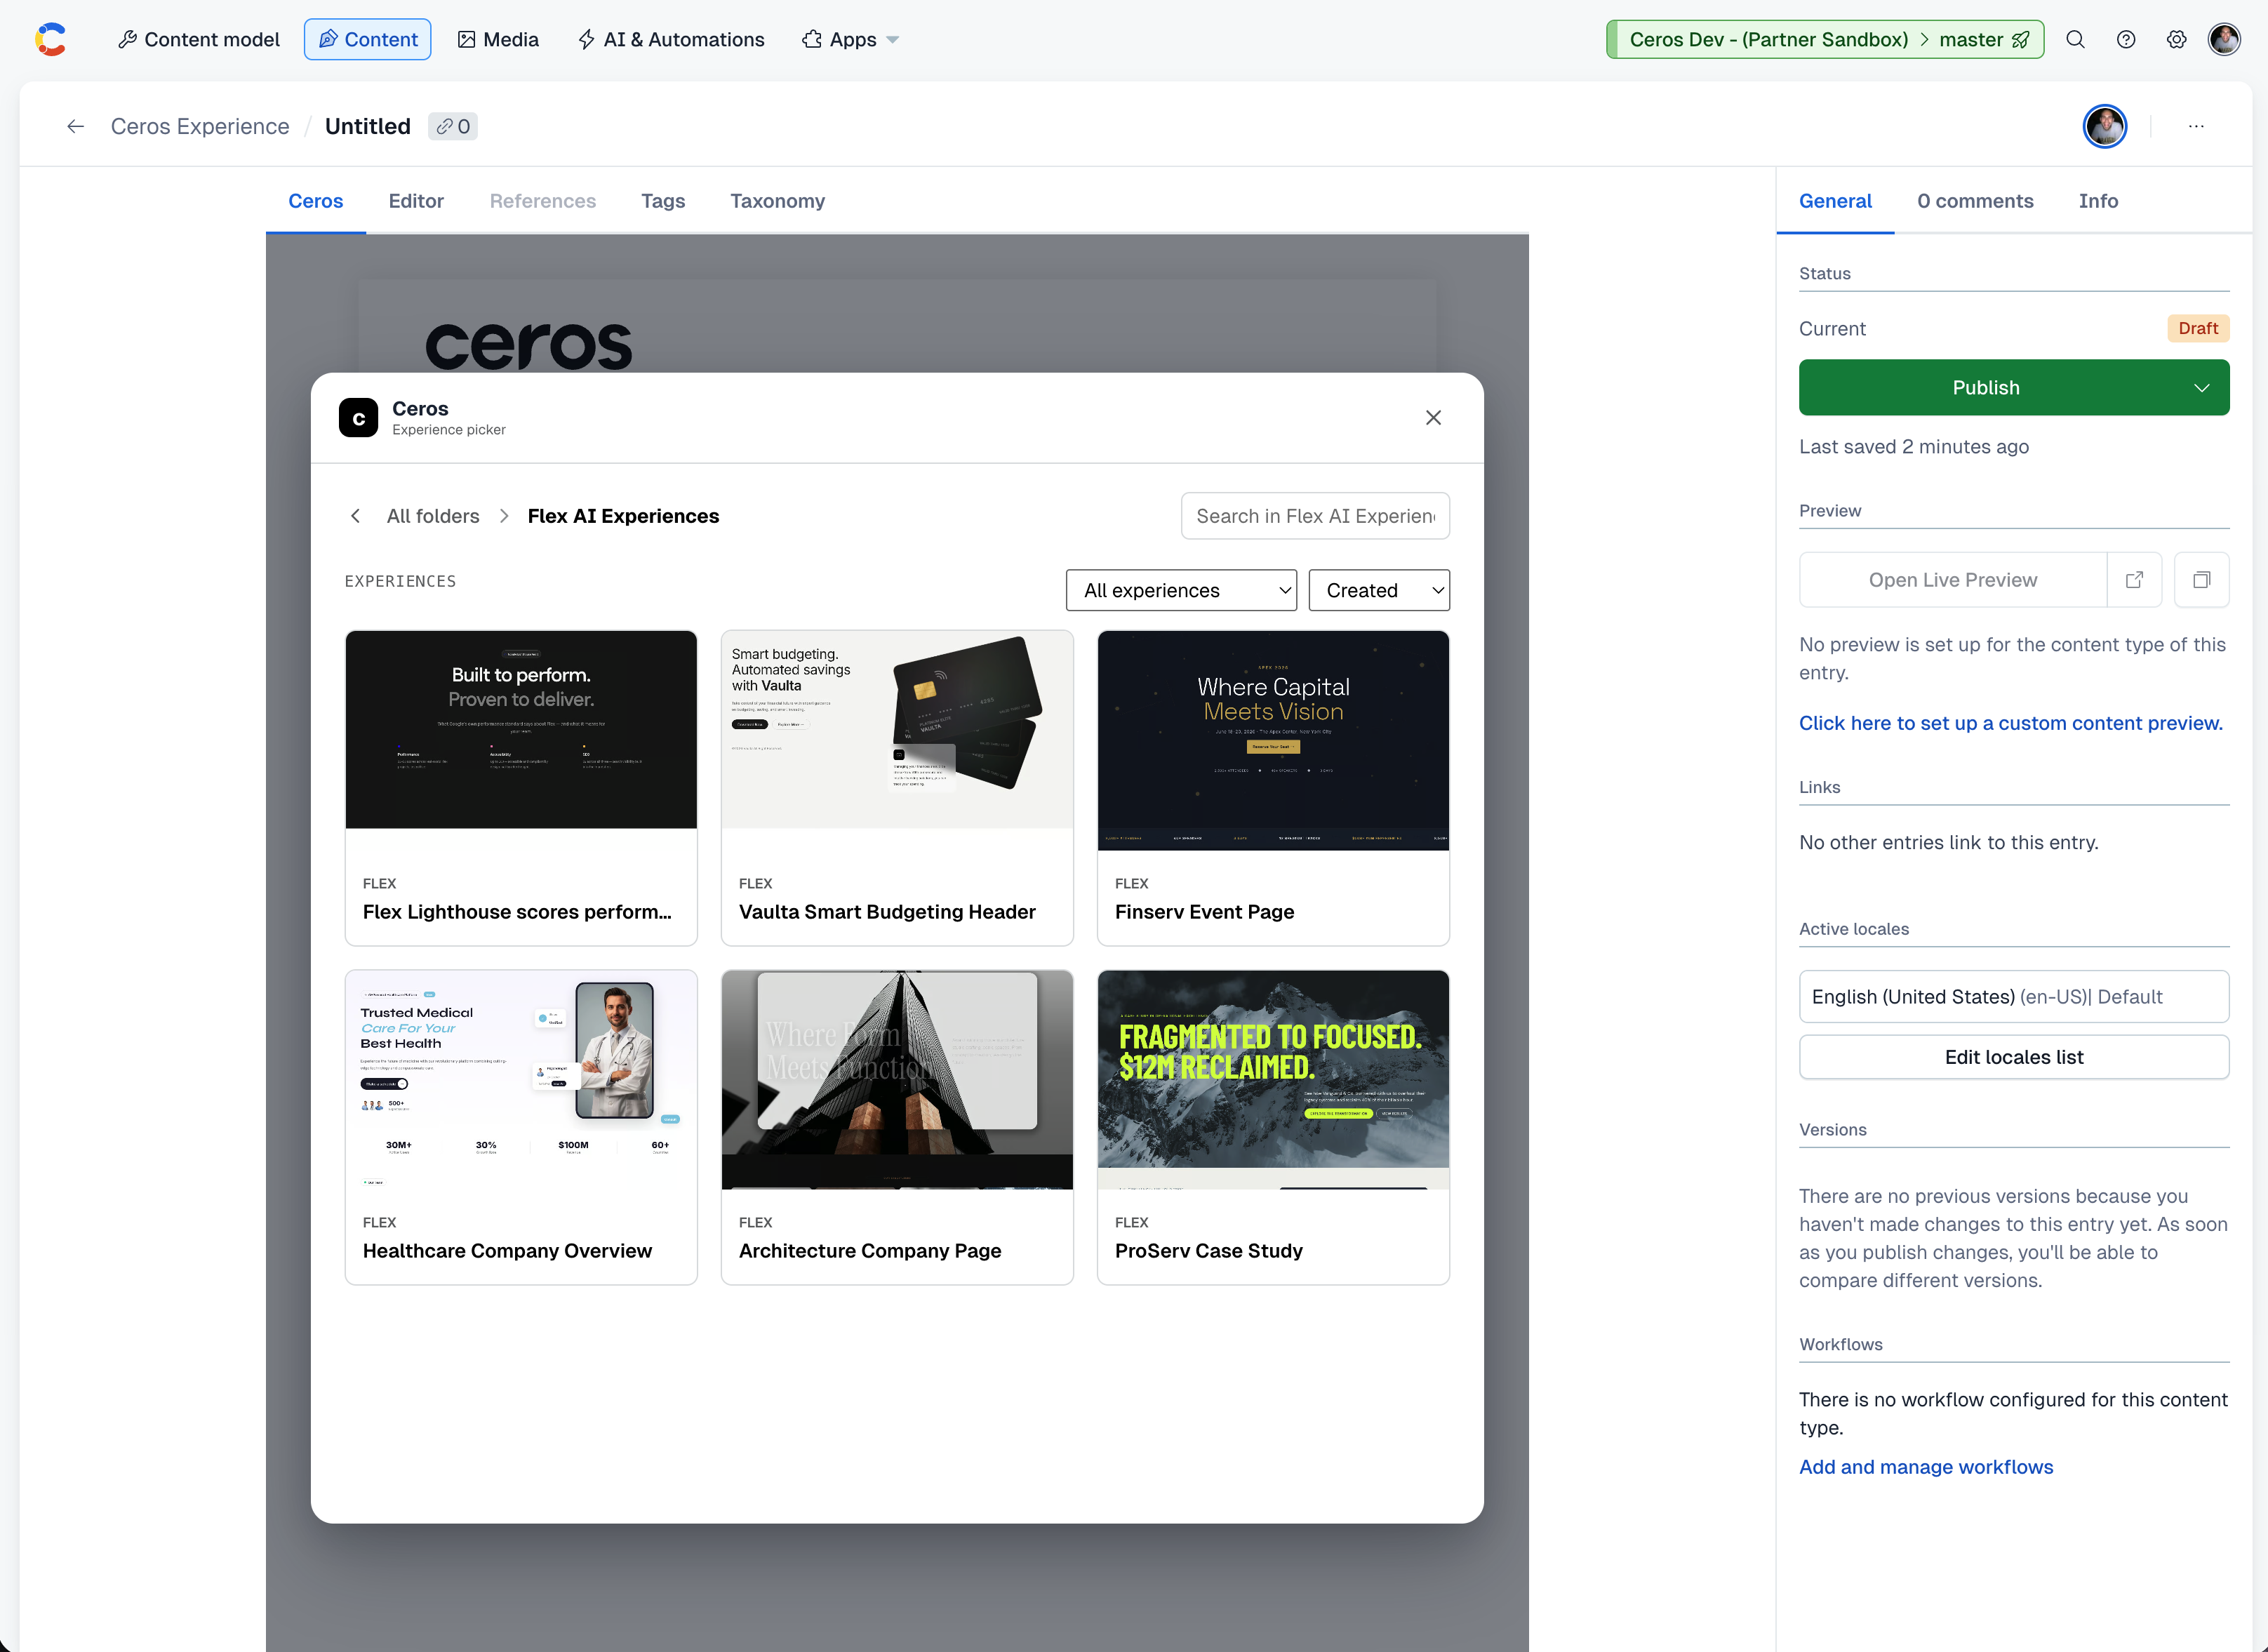Click the copy preview link icon
Viewport: 2268px width, 1652px height.
(2201, 580)
